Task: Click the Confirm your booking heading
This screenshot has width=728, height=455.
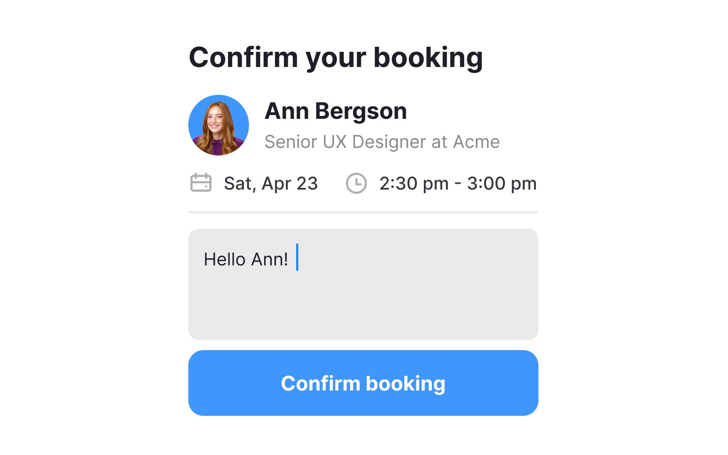Action: [x=335, y=57]
